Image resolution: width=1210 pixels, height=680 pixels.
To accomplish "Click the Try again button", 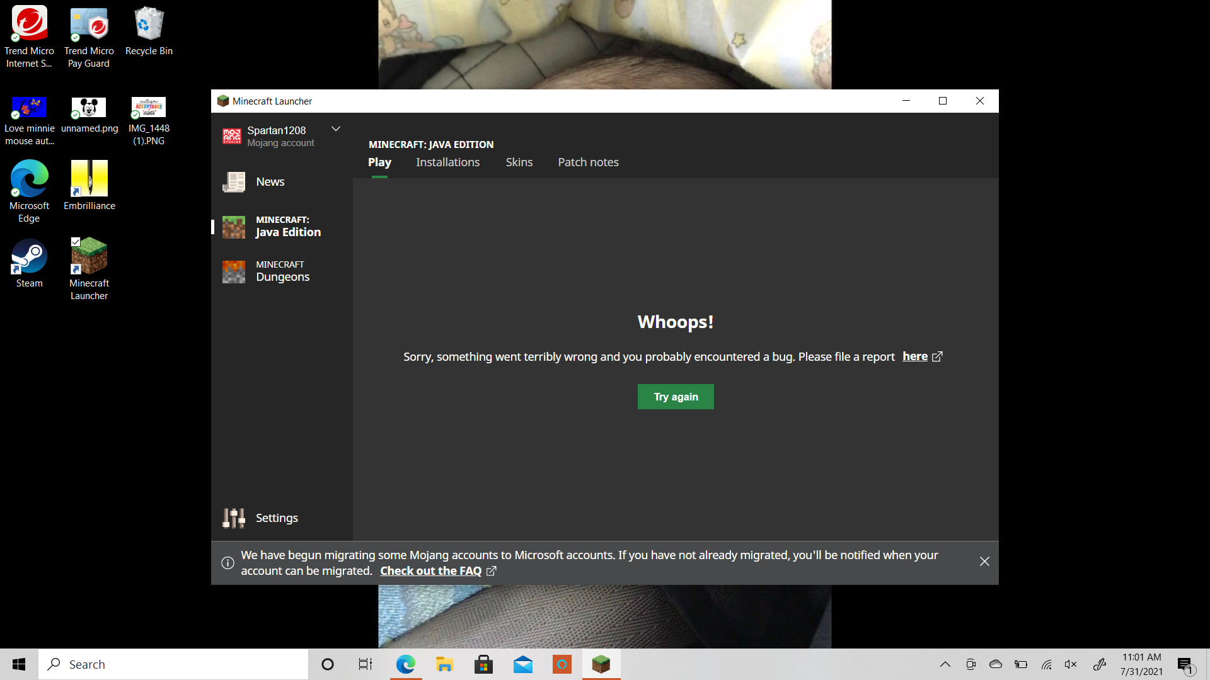I will (x=676, y=397).
